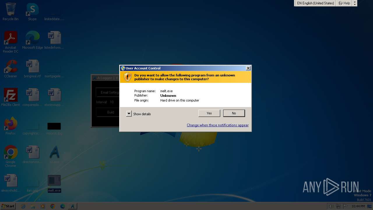Open Microsoft Edge desktop shortcut
Image resolution: width=373 pixels, height=210 pixels.
(x=32, y=40)
